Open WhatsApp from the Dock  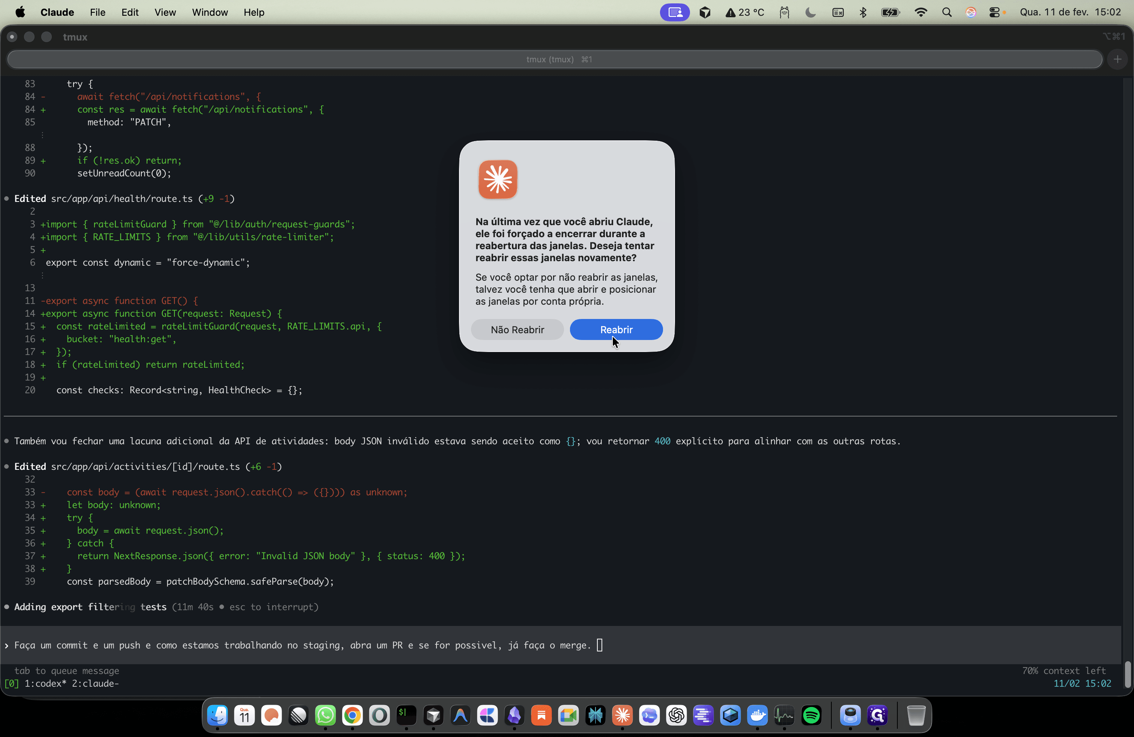tap(325, 715)
